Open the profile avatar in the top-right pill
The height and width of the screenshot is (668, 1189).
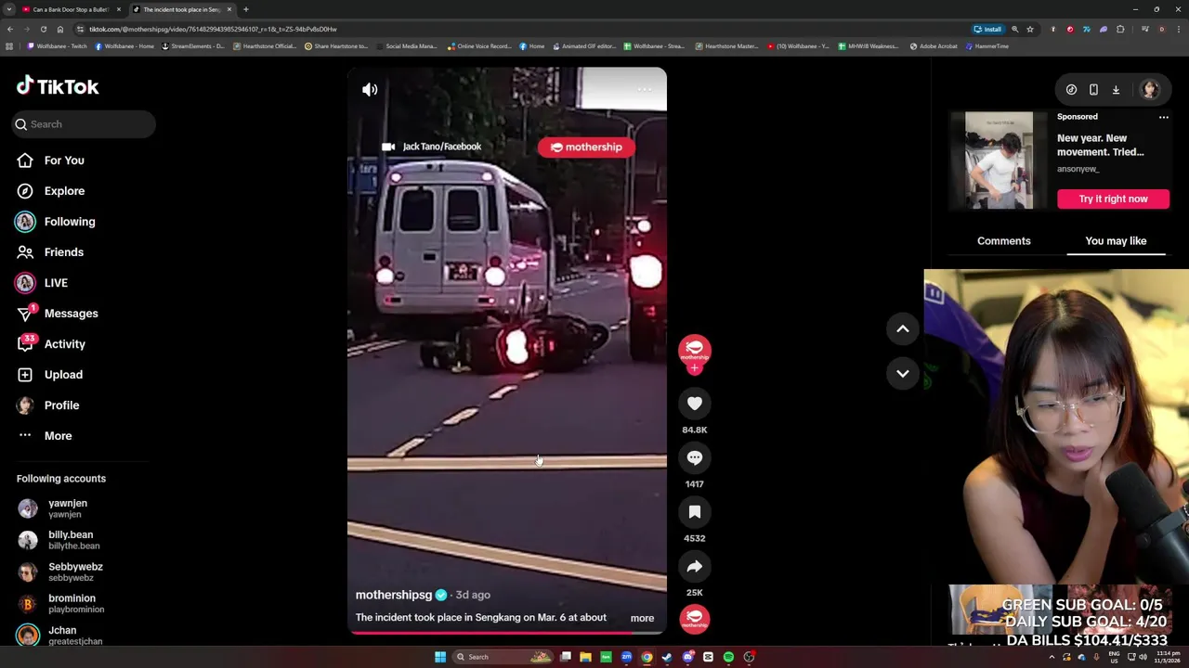coord(1150,90)
